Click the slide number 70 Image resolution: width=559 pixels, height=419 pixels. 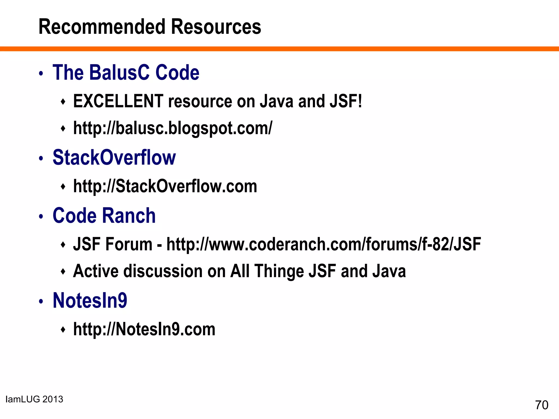[x=542, y=405]
